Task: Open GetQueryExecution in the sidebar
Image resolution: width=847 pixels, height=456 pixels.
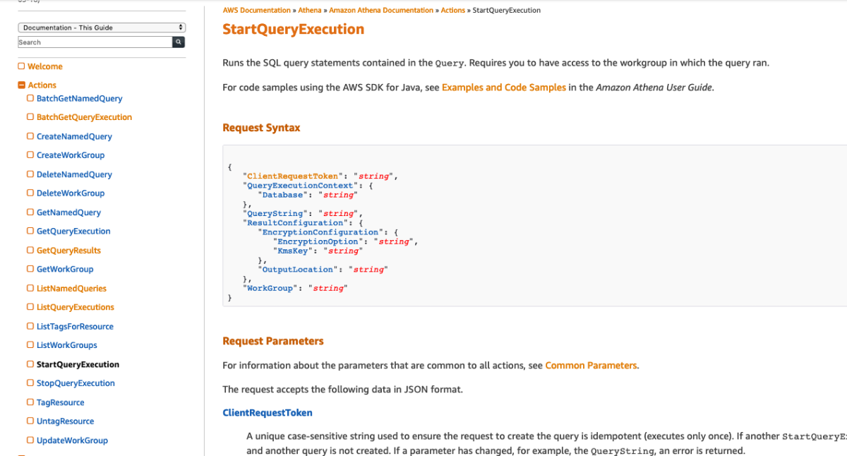Action: click(x=73, y=231)
